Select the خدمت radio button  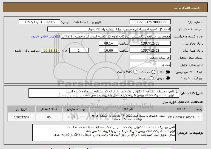point(153,72)
